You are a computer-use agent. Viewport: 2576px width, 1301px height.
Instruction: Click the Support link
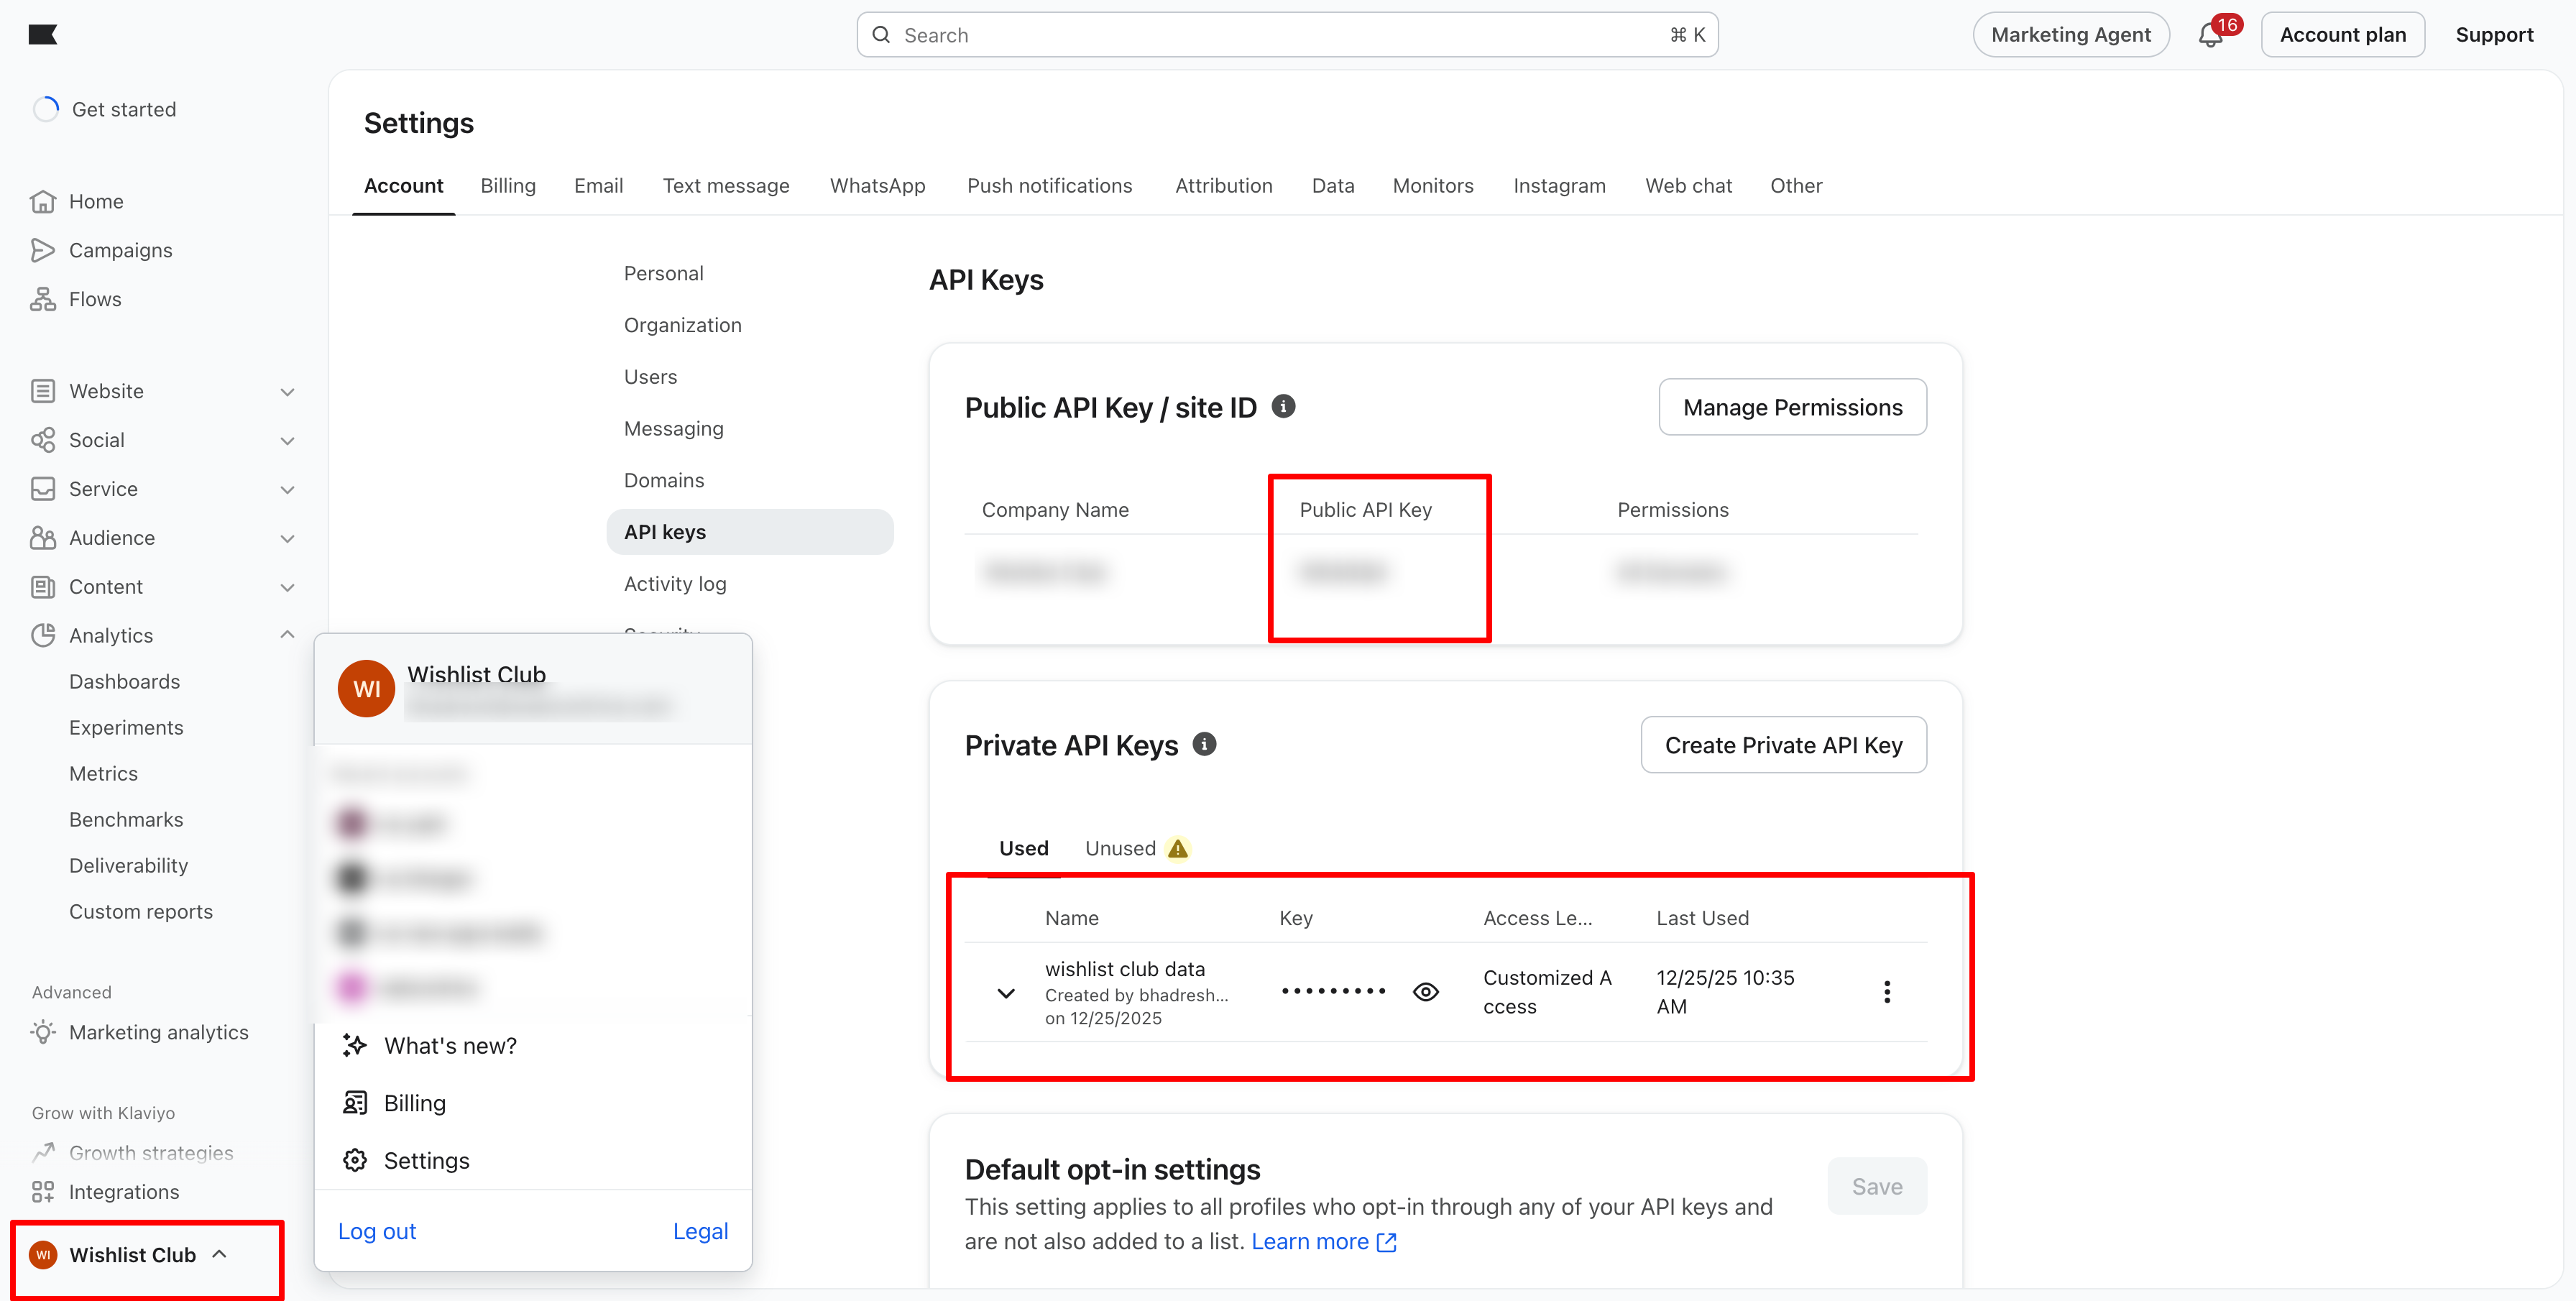point(2494,35)
